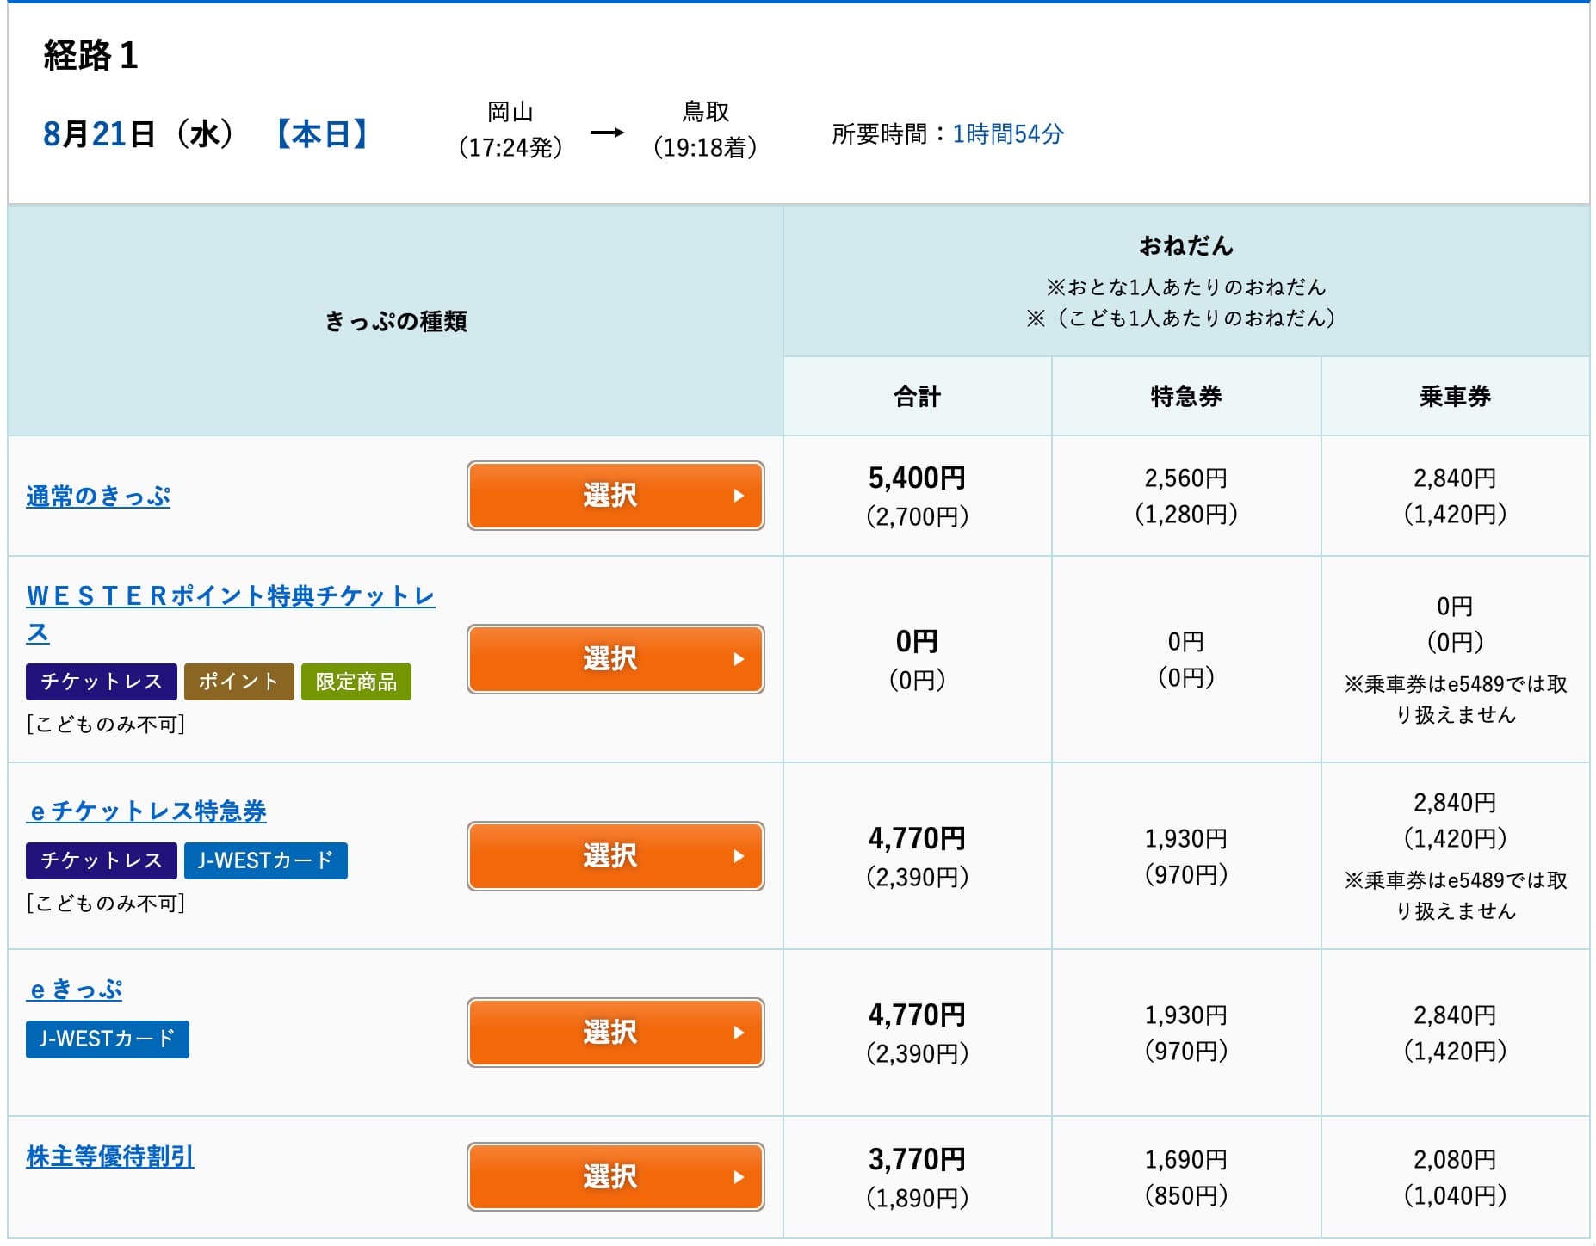This screenshot has width=1596, height=1246.
Task: Click the 5,400円 total price
Action: tap(917, 478)
